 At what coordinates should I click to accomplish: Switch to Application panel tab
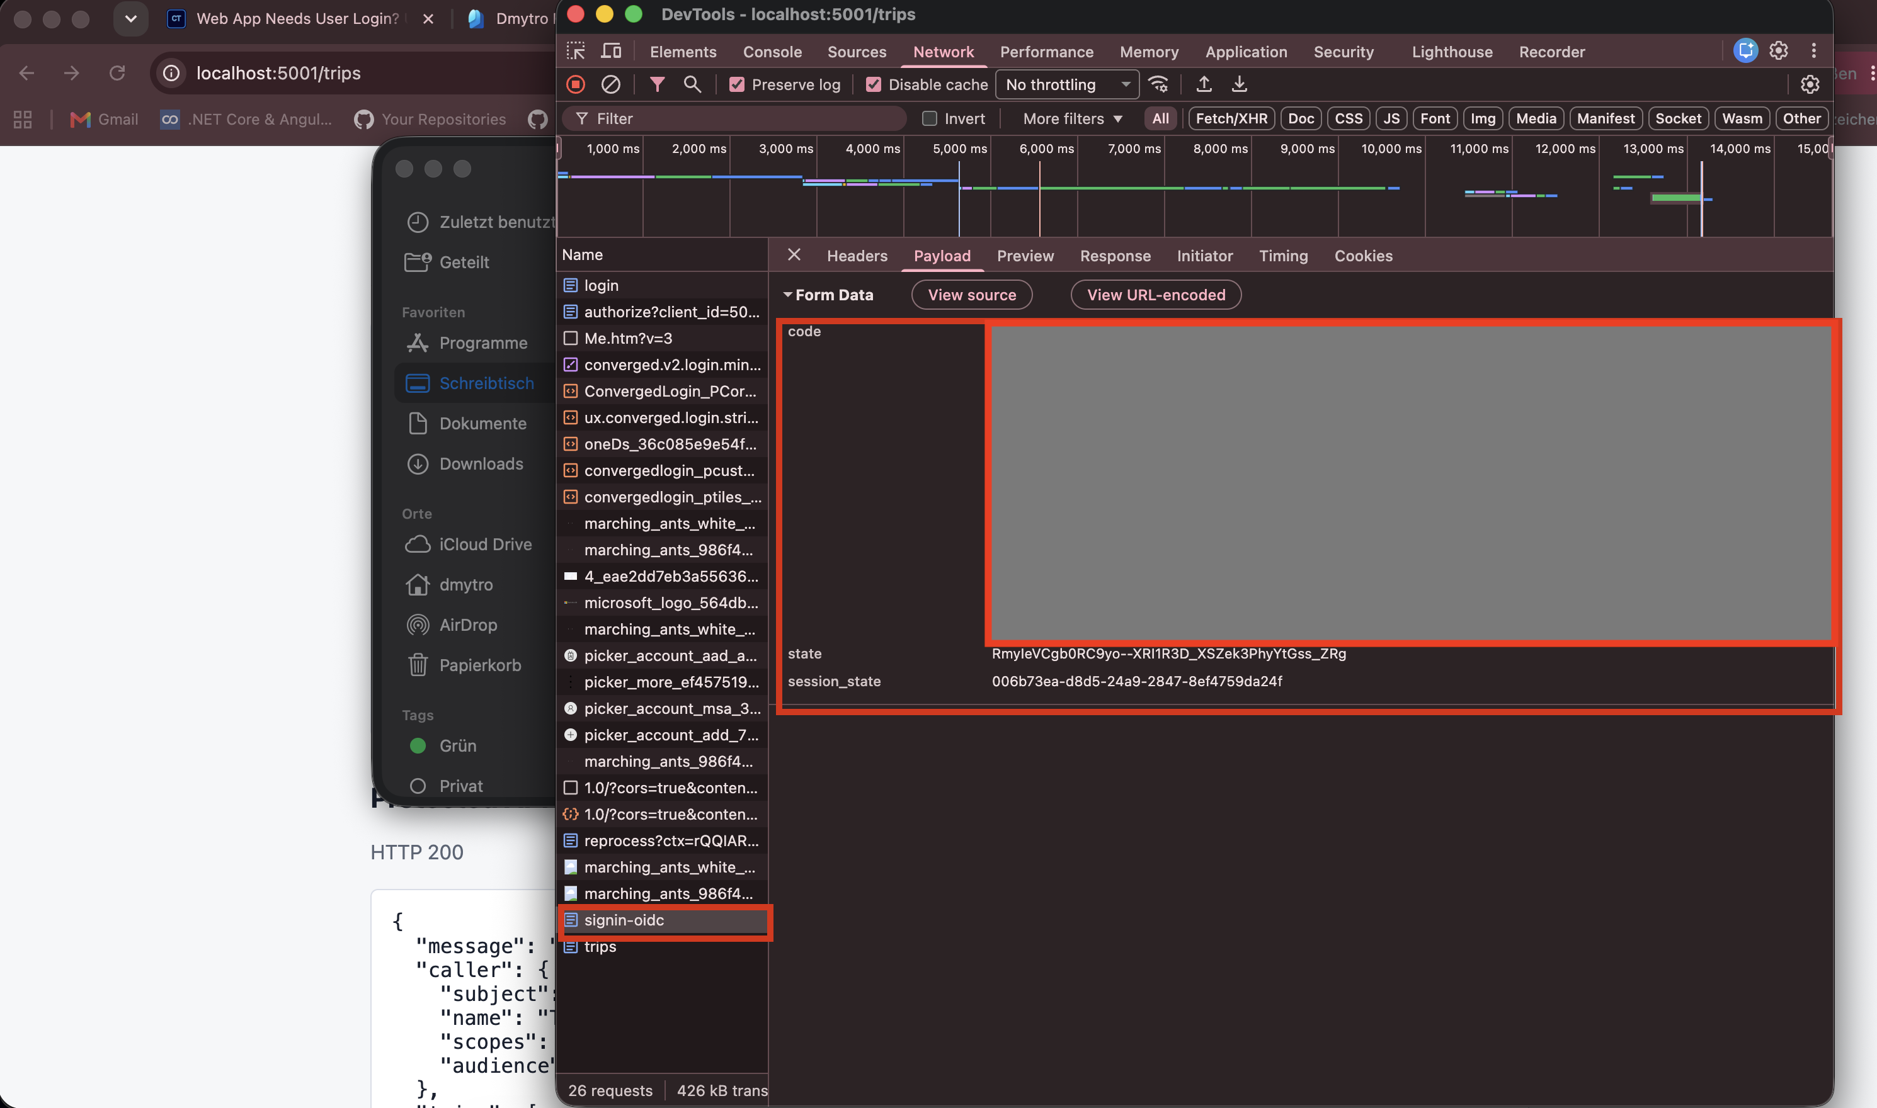[x=1245, y=52]
